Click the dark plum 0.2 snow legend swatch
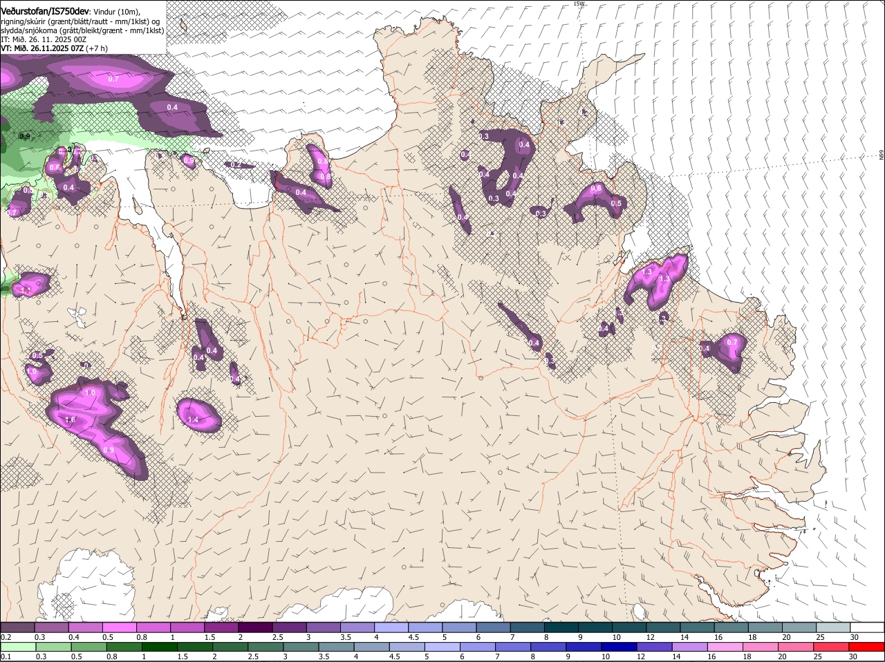The image size is (885, 662). [x=17, y=627]
